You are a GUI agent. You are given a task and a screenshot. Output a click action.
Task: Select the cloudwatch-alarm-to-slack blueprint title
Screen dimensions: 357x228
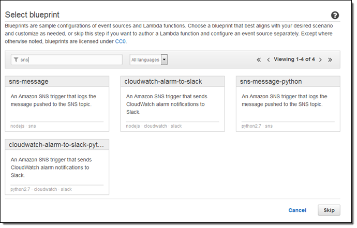coord(163,81)
